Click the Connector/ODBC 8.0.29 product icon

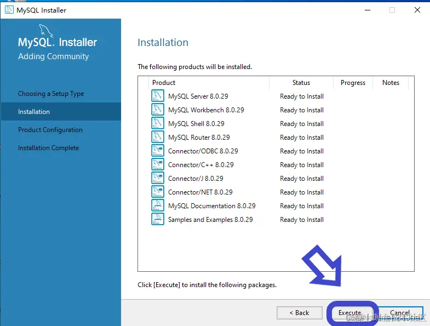tap(158, 151)
